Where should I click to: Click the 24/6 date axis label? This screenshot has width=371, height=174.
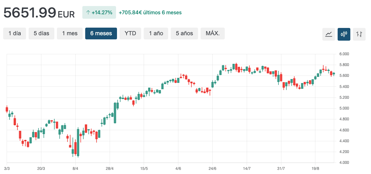pos(212,168)
